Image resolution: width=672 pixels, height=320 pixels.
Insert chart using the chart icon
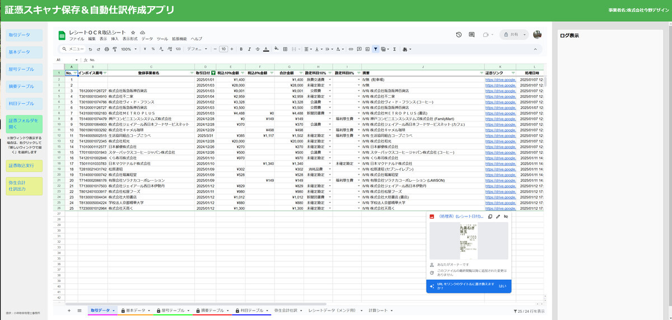367,49
